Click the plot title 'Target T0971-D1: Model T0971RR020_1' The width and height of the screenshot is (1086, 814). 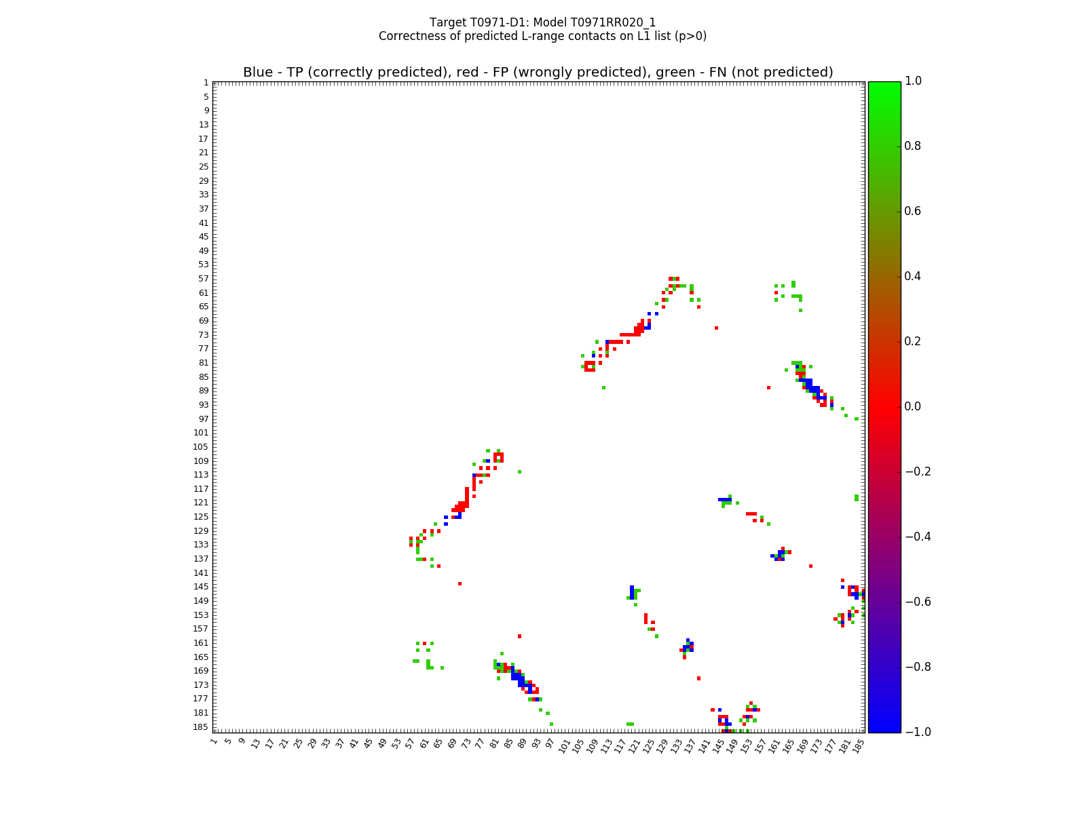(x=542, y=22)
